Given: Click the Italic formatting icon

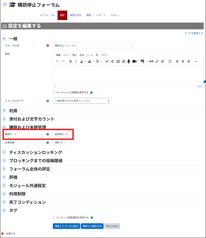Looking at the screenshot, I should (x=76, y=61).
